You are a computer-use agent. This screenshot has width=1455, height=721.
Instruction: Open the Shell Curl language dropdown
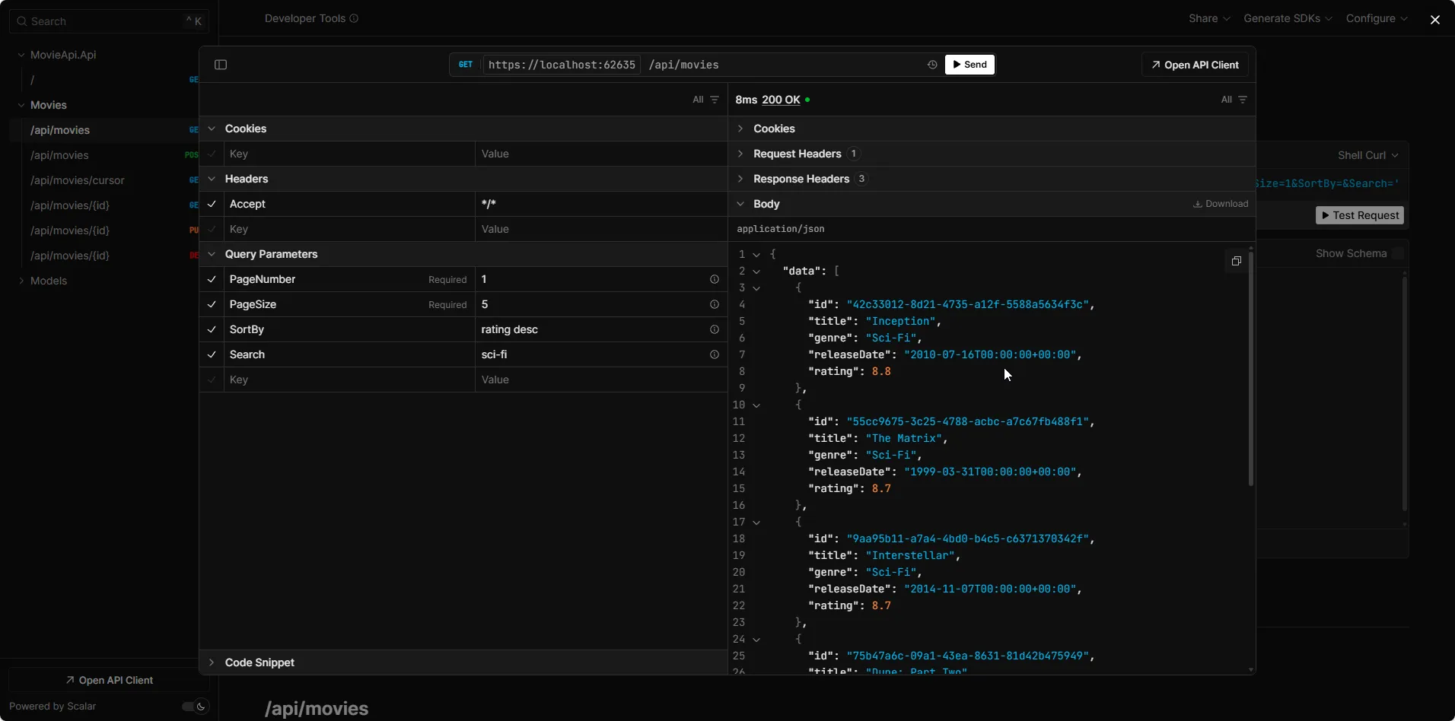pos(1367,154)
